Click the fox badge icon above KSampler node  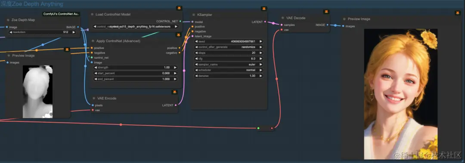pos(264,9)
